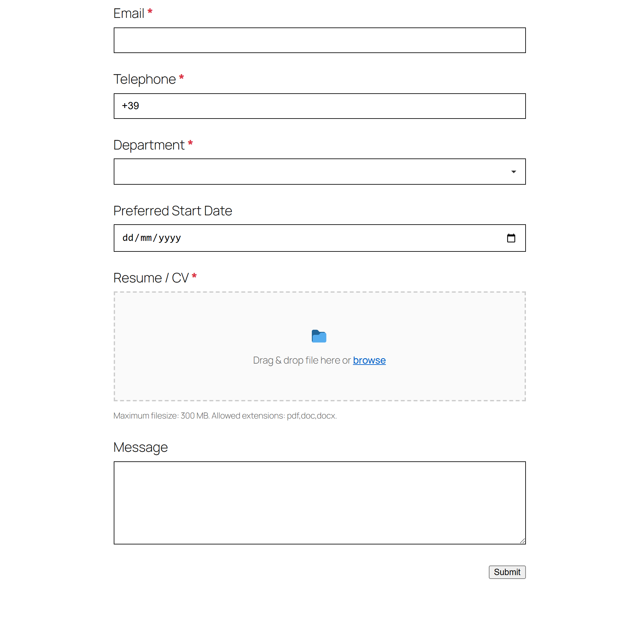Grab the Message textarea resize handle
The width and height of the screenshot is (639, 639).
point(522,541)
